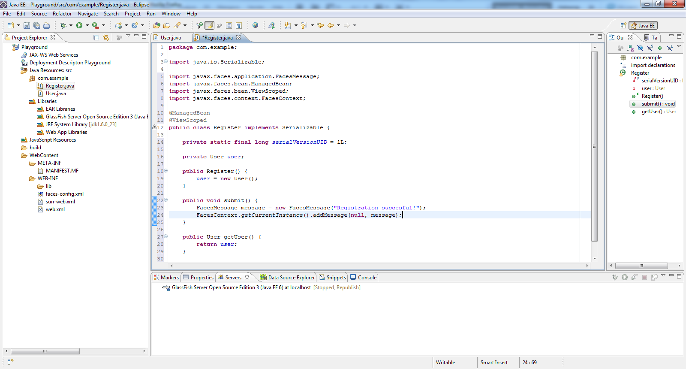Start the server with play icon in Servers view

click(625, 277)
